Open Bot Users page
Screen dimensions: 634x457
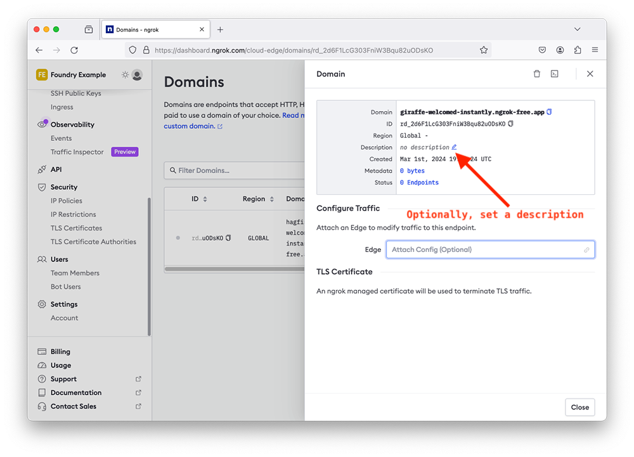coord(65,287)
